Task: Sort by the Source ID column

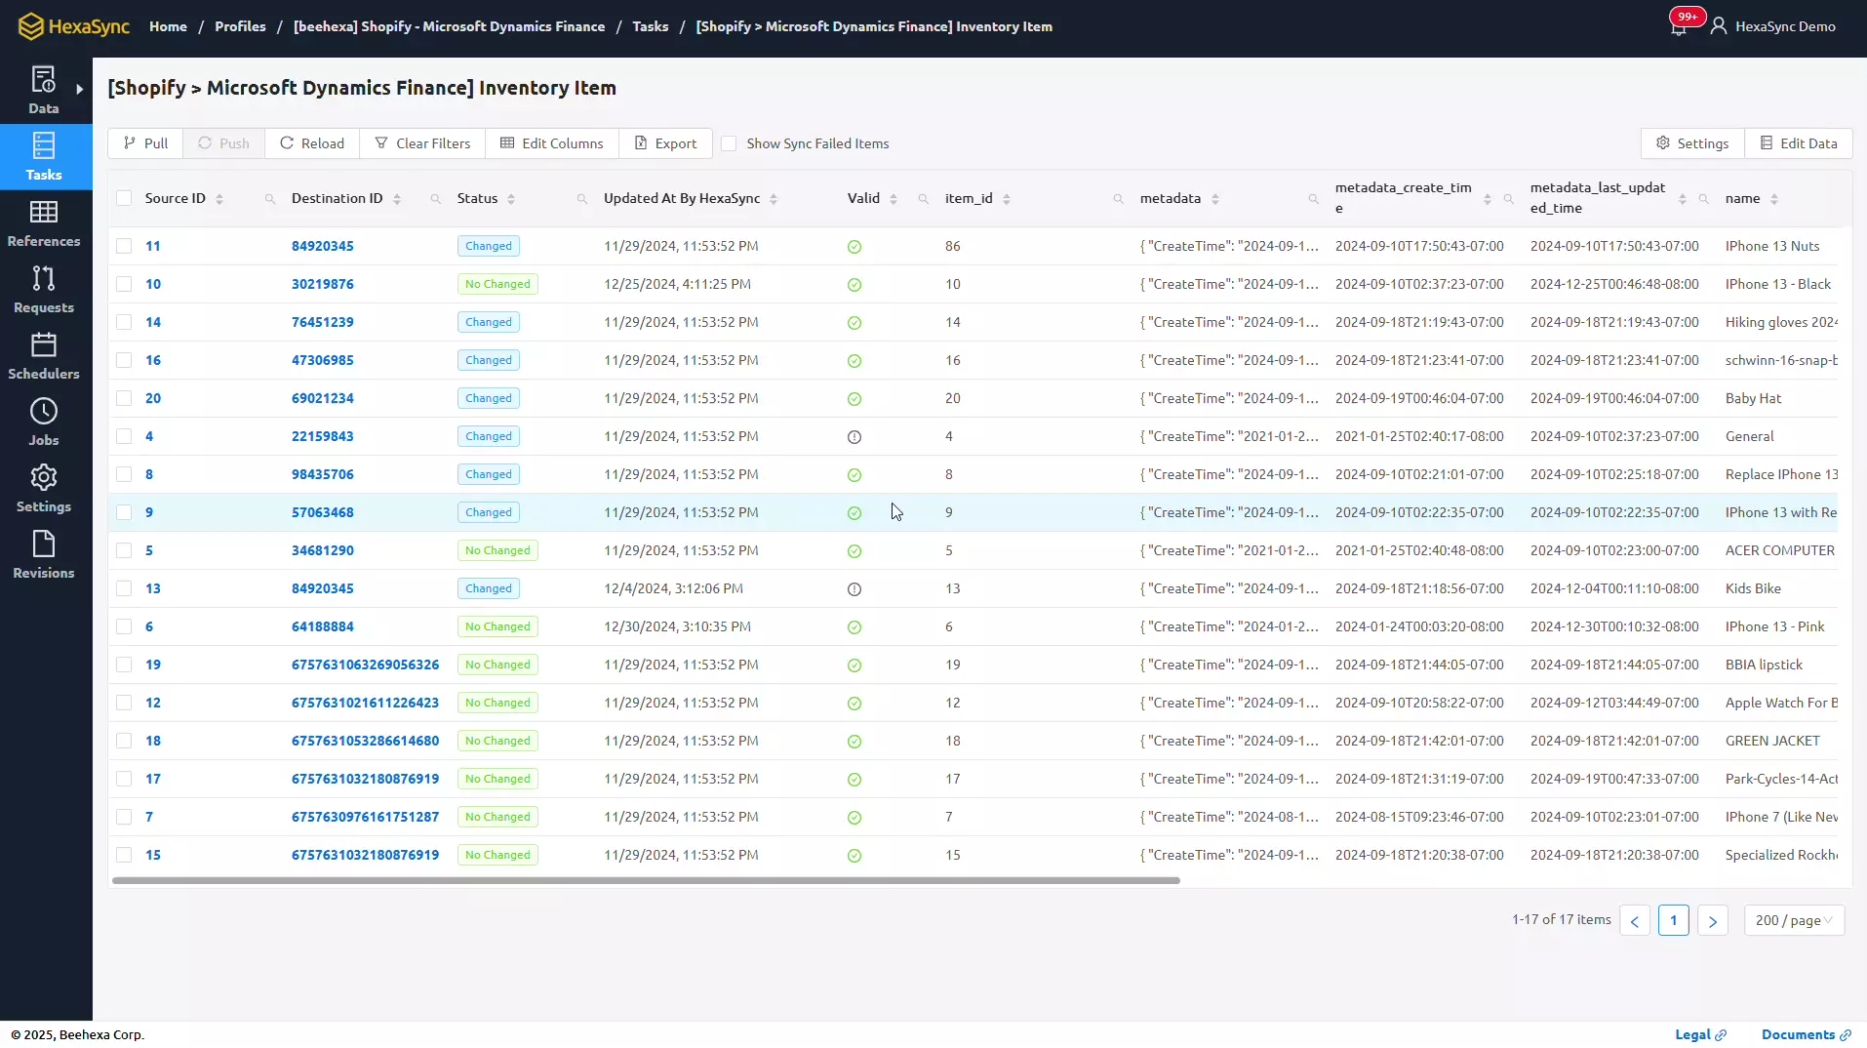Action: (219, 199)
